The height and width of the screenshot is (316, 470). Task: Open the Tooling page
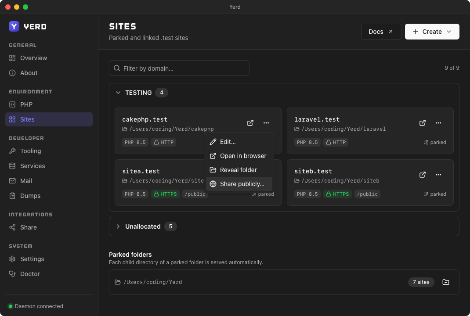click(49, 151)
